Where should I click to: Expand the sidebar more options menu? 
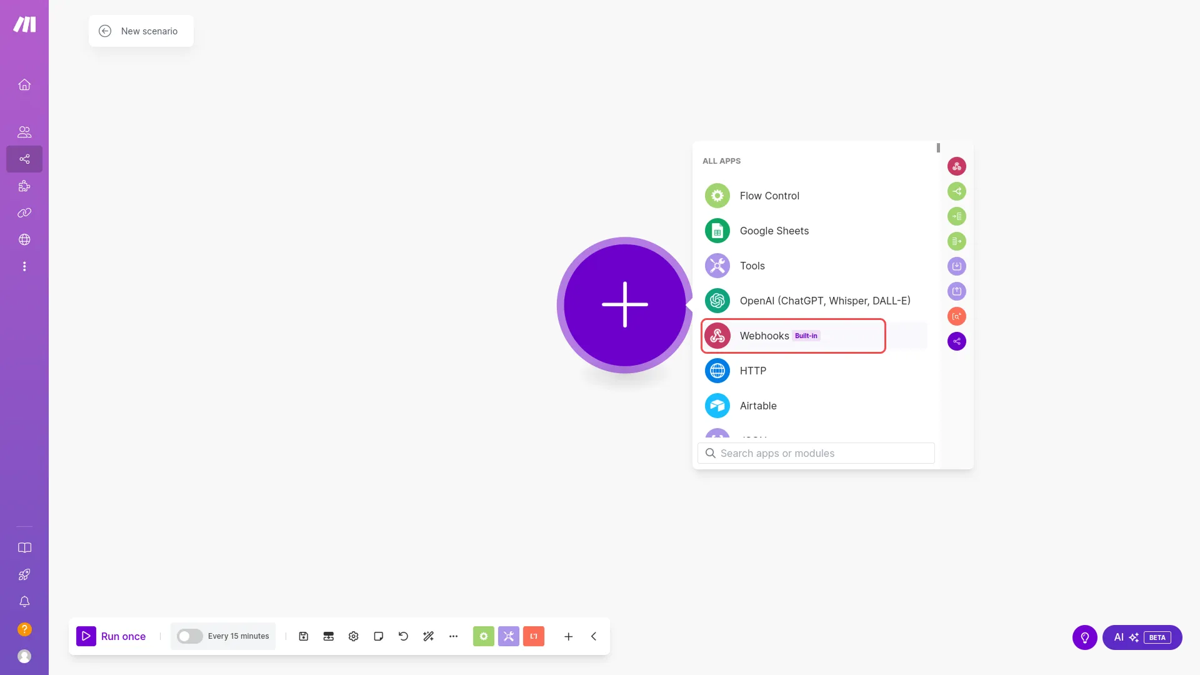pos(24,266)
